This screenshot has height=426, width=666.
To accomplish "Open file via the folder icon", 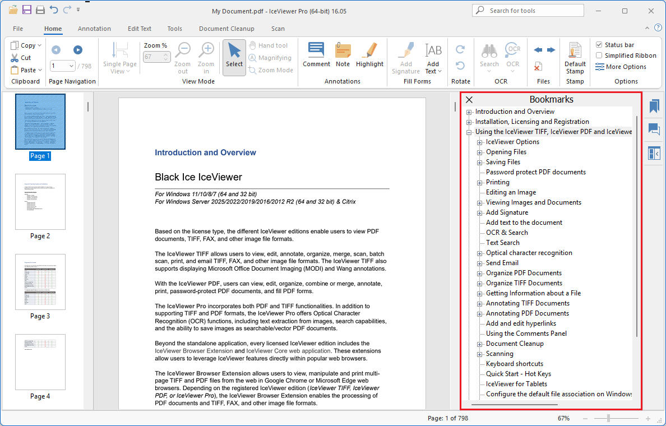I will [13, 10].
